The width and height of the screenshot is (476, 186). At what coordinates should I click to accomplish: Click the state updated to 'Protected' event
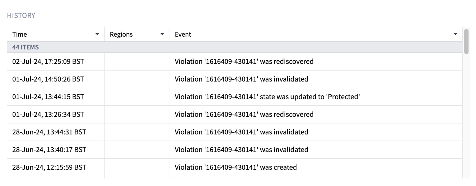tap(267, 97)
